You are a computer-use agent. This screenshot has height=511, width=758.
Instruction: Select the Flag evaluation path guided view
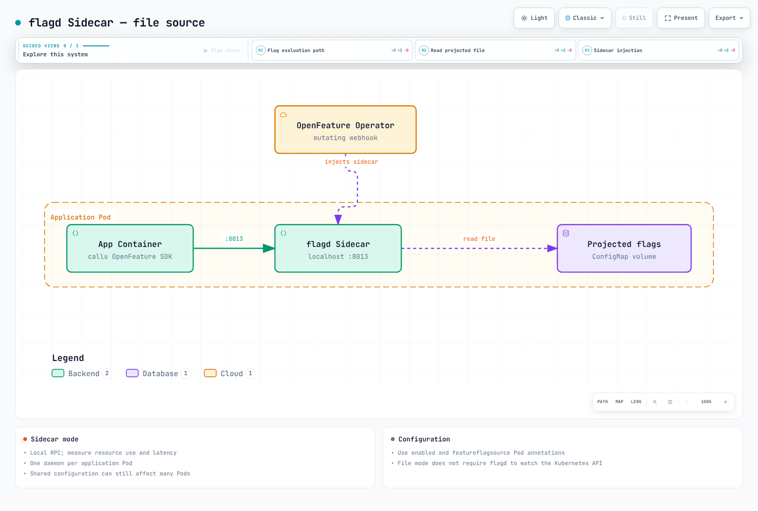point(332,50)
